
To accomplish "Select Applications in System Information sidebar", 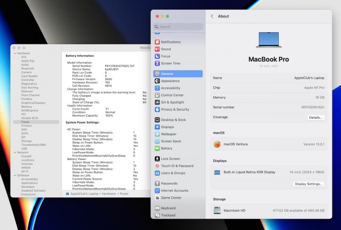I will coord(29,183).
